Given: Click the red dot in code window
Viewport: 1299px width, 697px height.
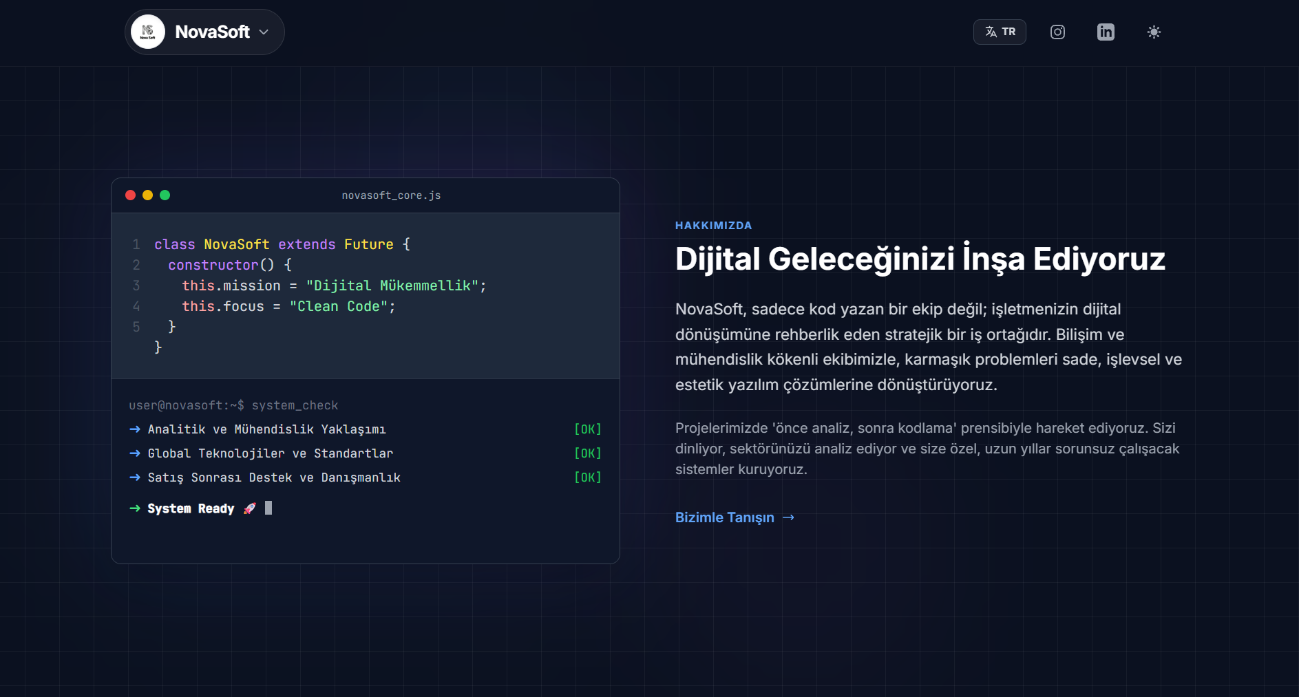Looking at the screenshot, I should pos(131,195).
